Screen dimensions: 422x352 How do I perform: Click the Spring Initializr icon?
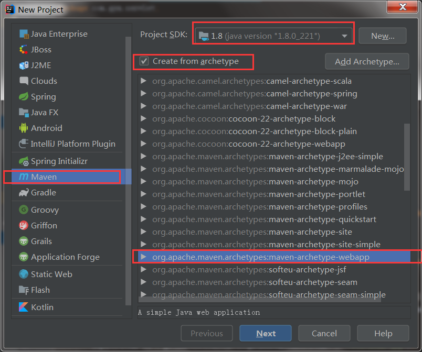24,161
